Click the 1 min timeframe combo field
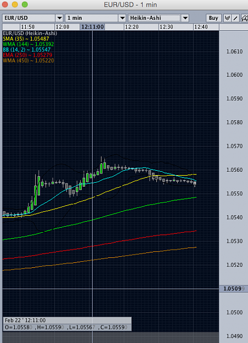This screenshot has width=248, height=343. 92,18
